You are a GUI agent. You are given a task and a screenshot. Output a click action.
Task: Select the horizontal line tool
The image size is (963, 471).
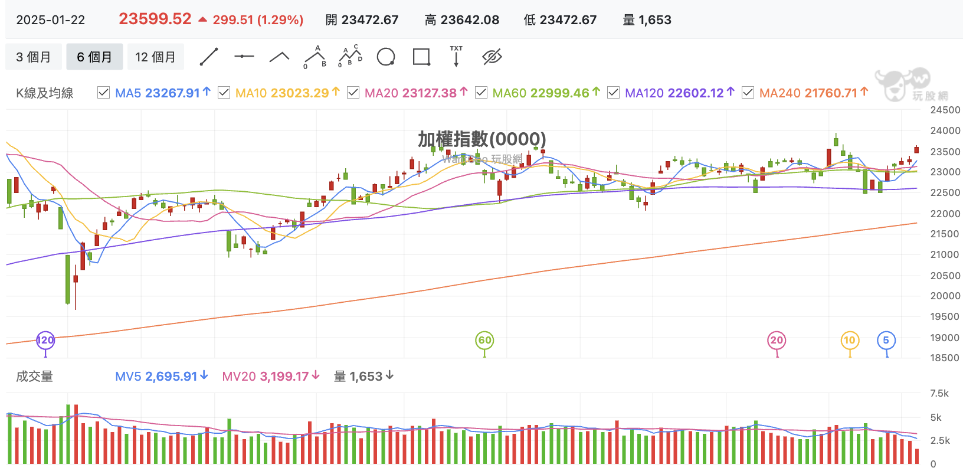244,57
